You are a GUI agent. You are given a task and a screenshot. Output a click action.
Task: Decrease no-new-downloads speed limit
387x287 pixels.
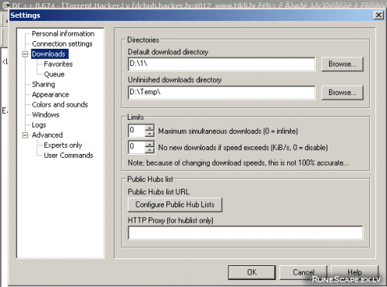[149, 150]
